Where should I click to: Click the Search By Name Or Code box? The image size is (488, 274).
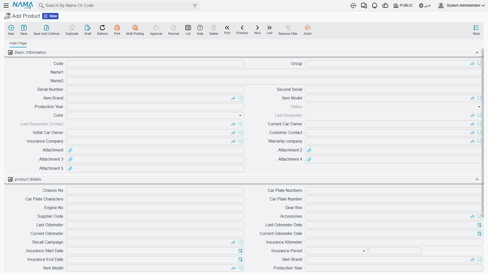tap(119, 6)
